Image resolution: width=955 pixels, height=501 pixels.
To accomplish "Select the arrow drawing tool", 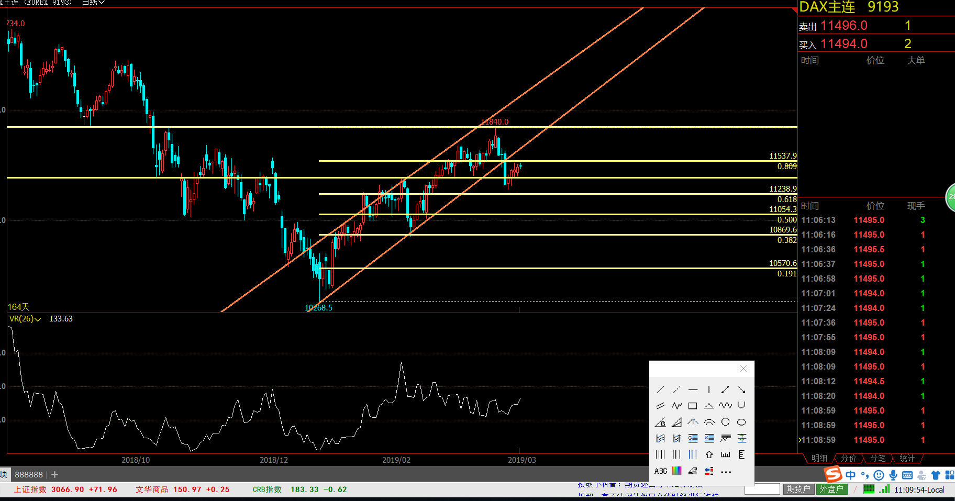I will click(x=741, y=389).
